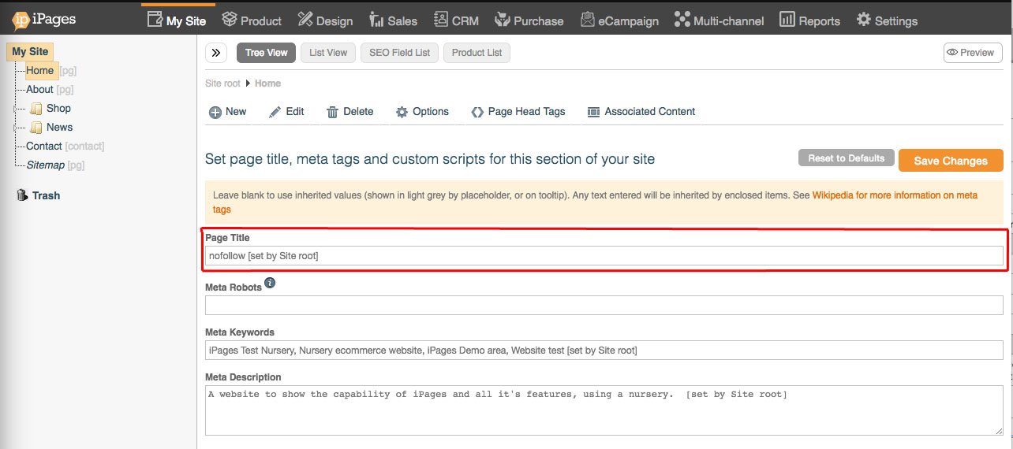
Task: Click the Delete trash can icon
Action: (x=332, y=112)
